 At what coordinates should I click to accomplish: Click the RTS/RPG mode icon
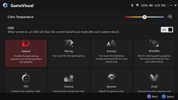154,43
